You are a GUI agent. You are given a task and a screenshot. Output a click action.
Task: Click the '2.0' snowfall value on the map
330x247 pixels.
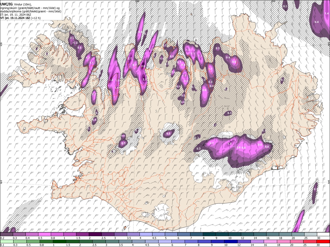[x=130, y=59]
